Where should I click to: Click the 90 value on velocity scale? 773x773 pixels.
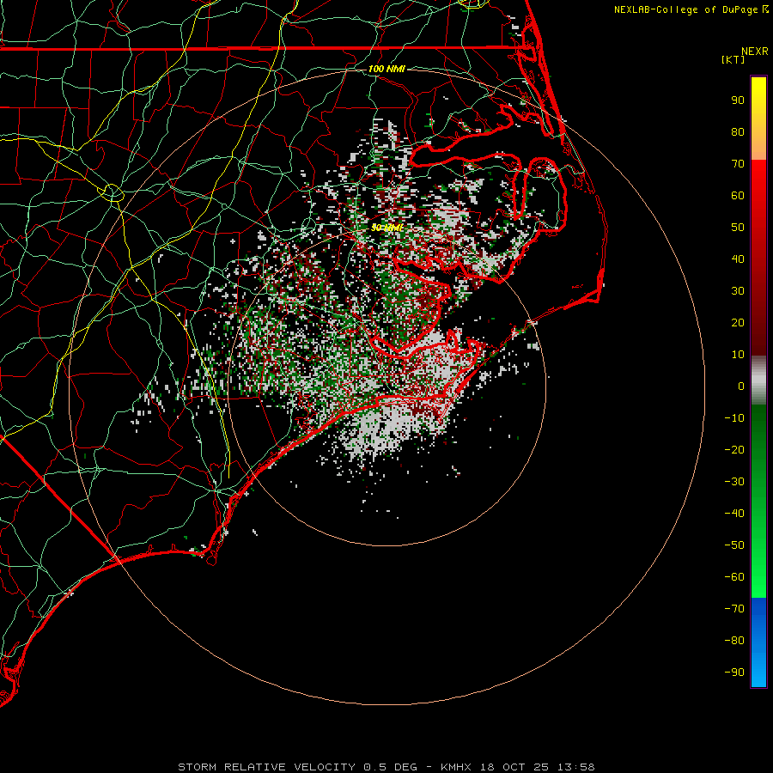[x=738, y=100]
